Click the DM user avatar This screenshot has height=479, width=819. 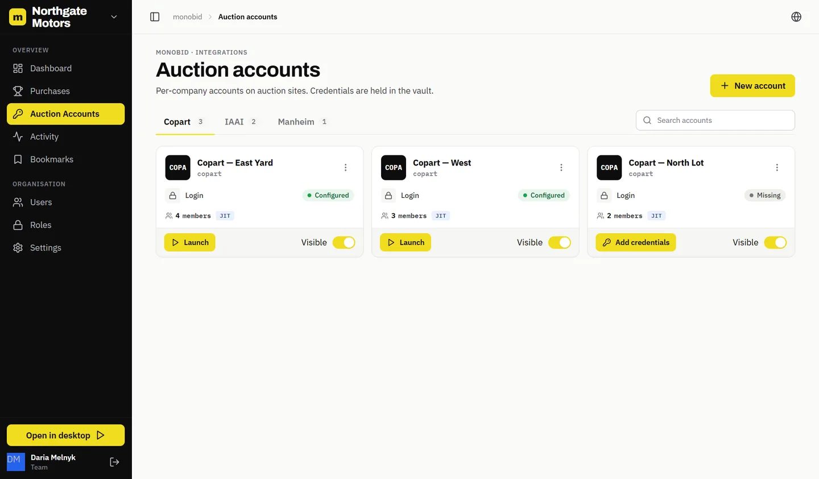point(16,462)
